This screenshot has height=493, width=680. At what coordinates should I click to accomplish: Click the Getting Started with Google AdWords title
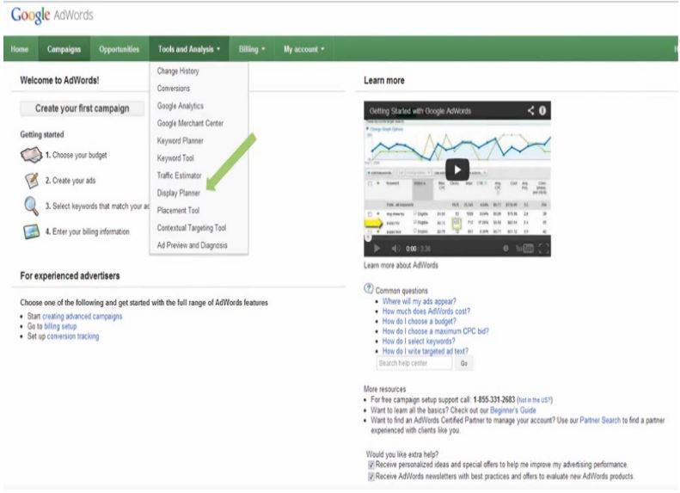pyautogui.click(x=420, y=111)
